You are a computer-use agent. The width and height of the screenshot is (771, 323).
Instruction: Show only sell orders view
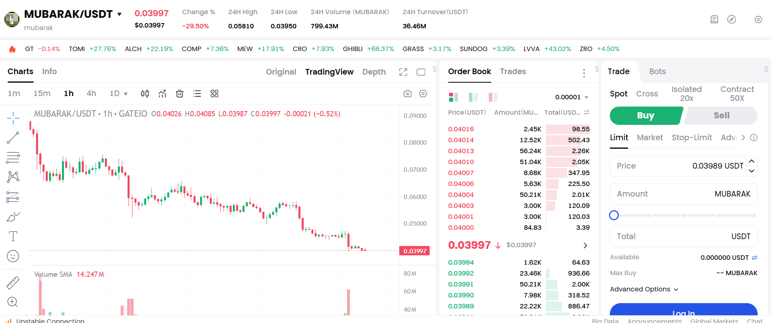493,97
